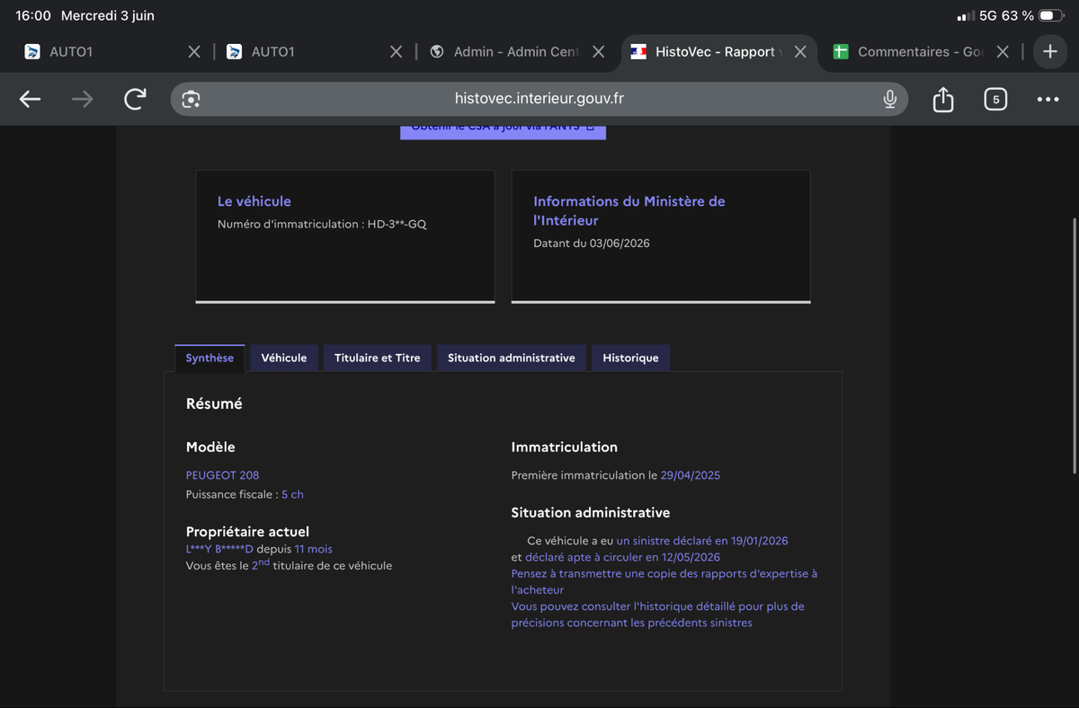Add a new tab with plus button
Screen dimensions: 1079x708
1049,51
